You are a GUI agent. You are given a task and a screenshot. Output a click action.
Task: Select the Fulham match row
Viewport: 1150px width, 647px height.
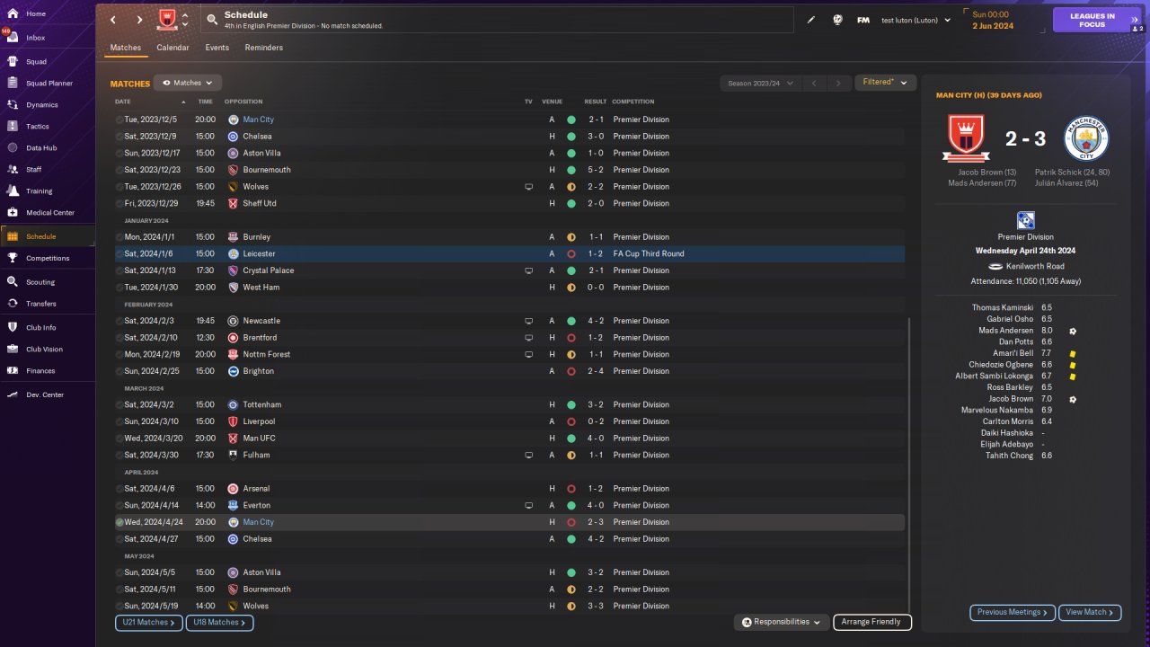(509, 456)
